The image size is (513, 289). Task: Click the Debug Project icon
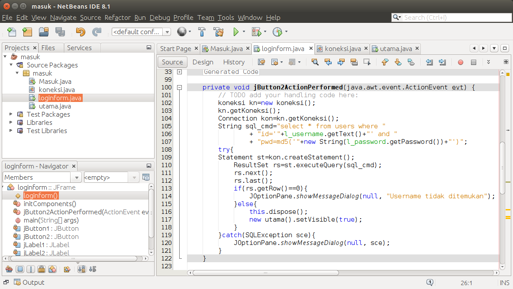(x=256, y=32)
